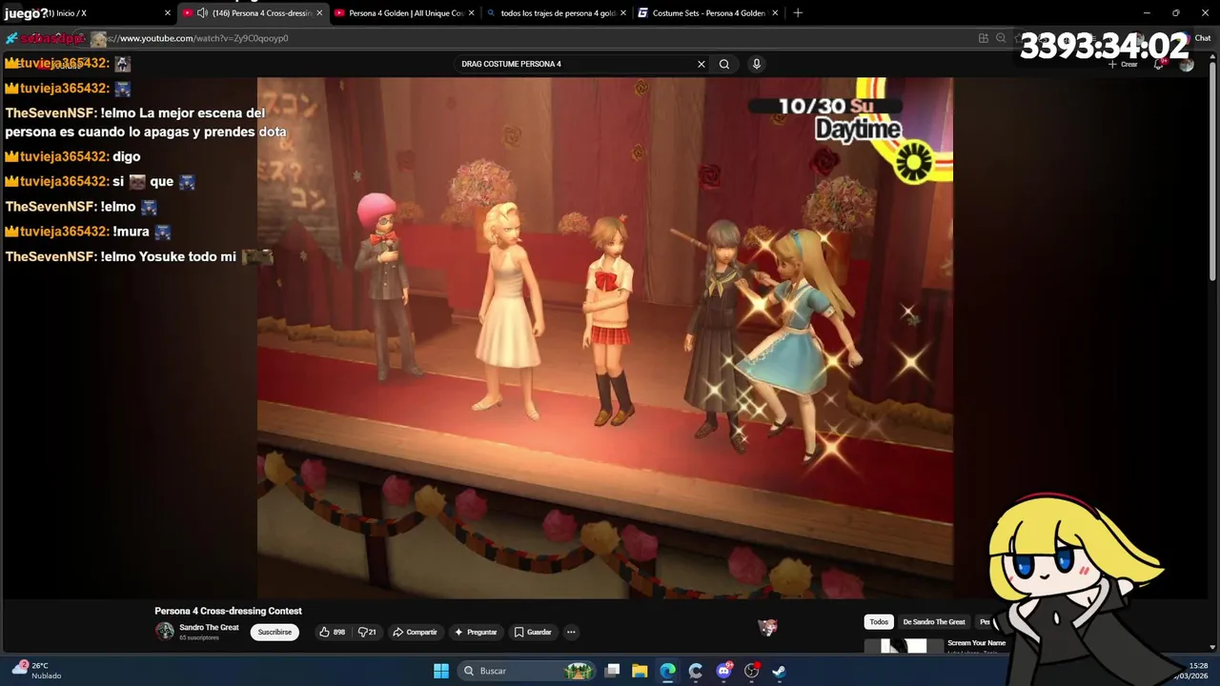The height and width of the screenshot is (686, 1220).
Task: Open a new browser tab
Action: [798, 13]
